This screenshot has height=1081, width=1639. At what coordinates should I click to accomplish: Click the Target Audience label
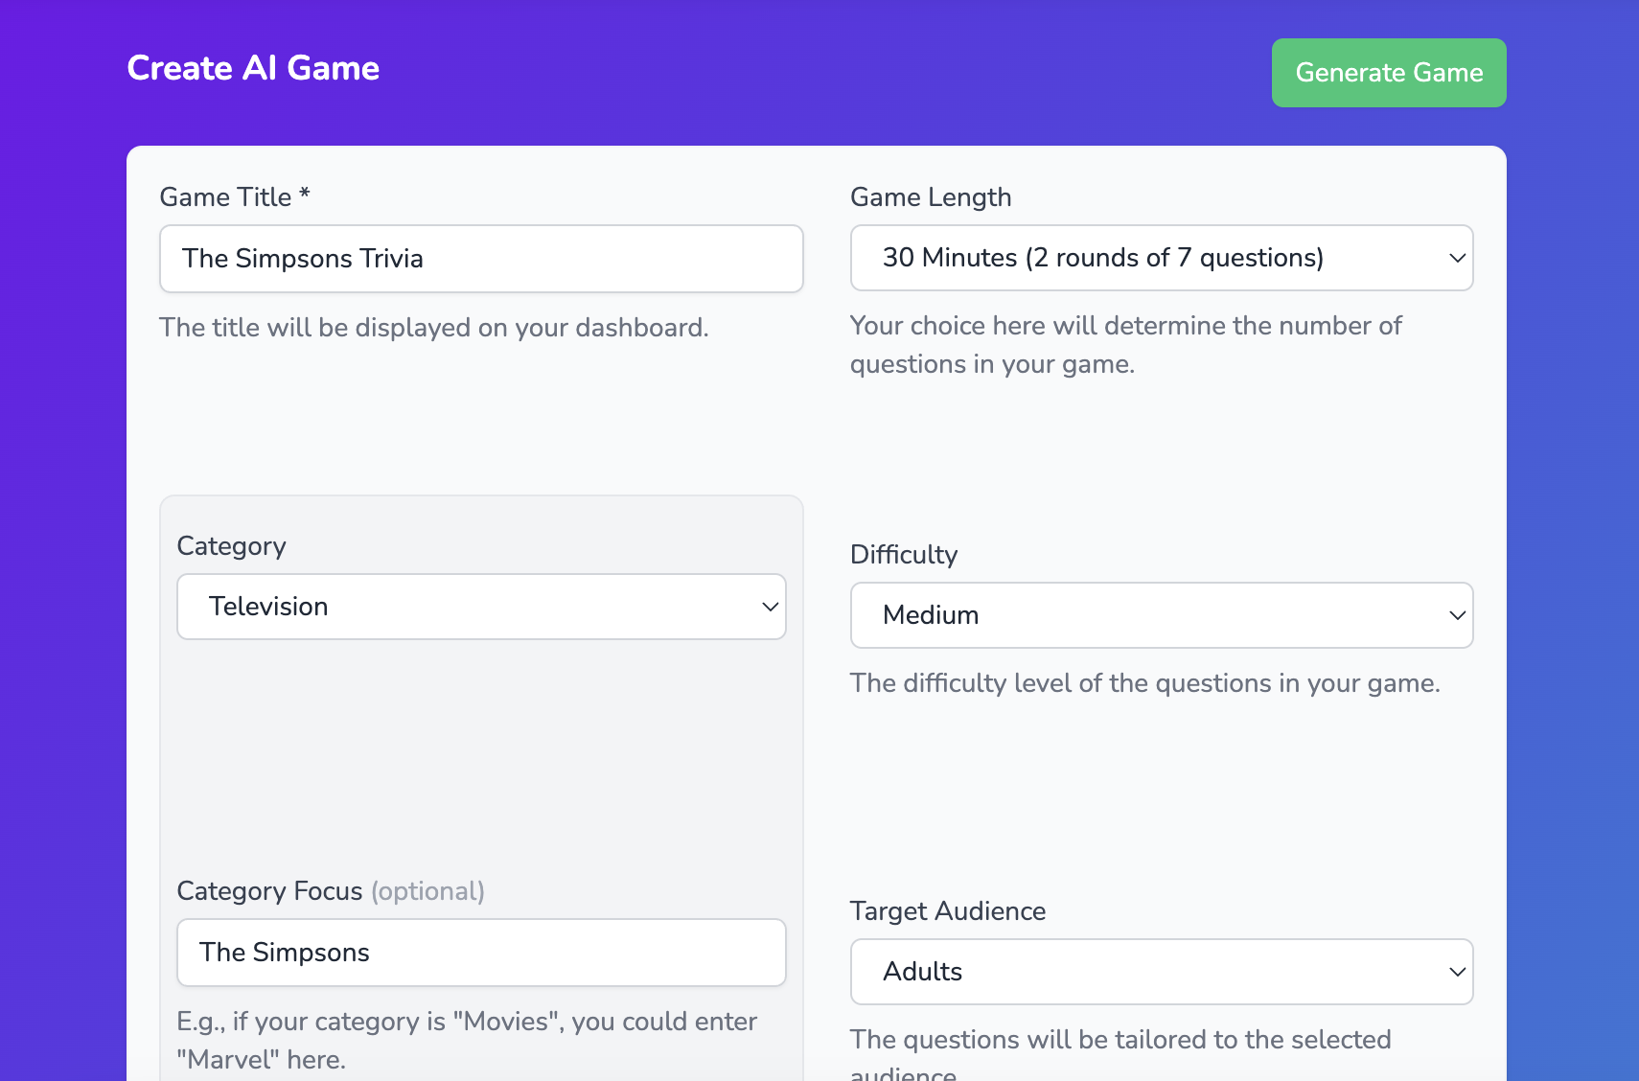pos(947,911)
